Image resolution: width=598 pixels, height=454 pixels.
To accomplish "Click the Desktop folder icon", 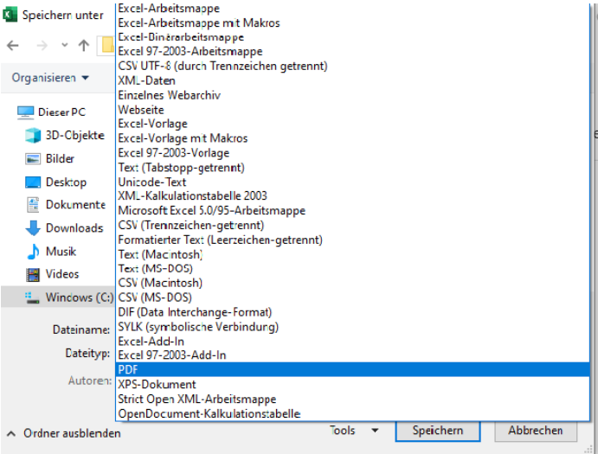I will [33, 182].
